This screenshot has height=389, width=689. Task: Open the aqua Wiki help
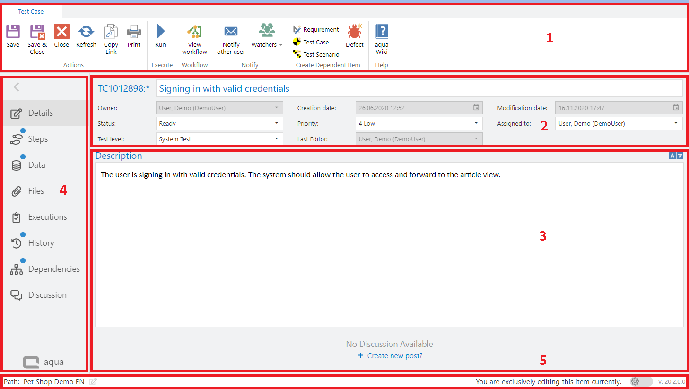382,32
